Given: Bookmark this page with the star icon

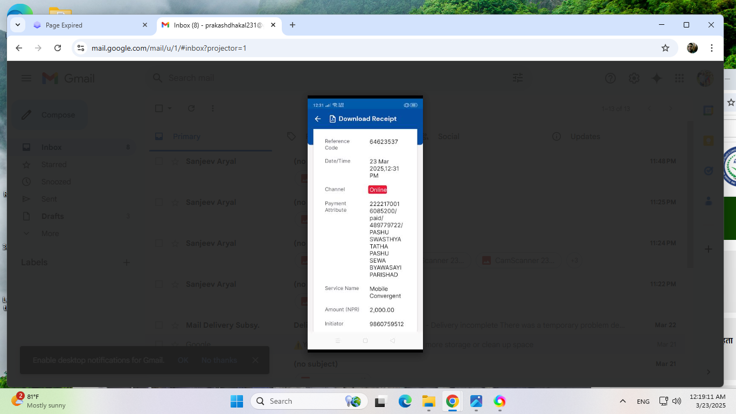Looking at the screenshot, I should point(665,48).
